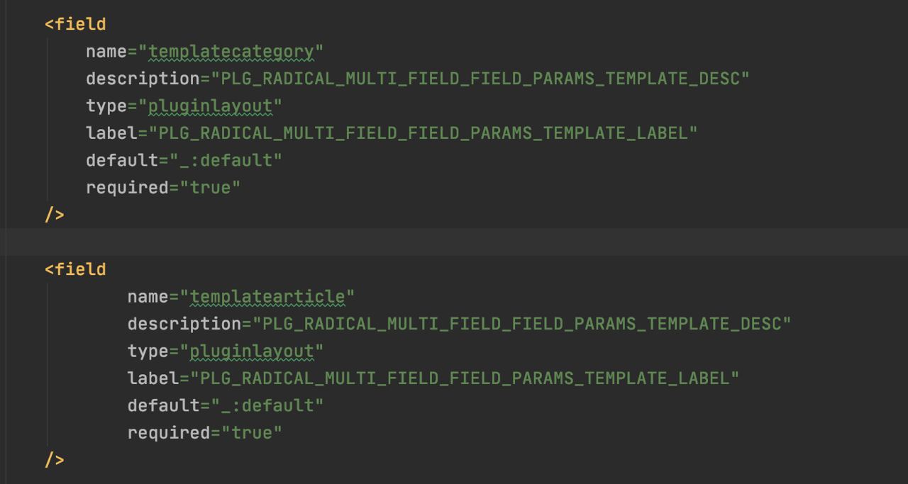The width and height of the screenshot is (908, 484).
Task: Place cursor on the empty highlighted line
Action: 454,242
